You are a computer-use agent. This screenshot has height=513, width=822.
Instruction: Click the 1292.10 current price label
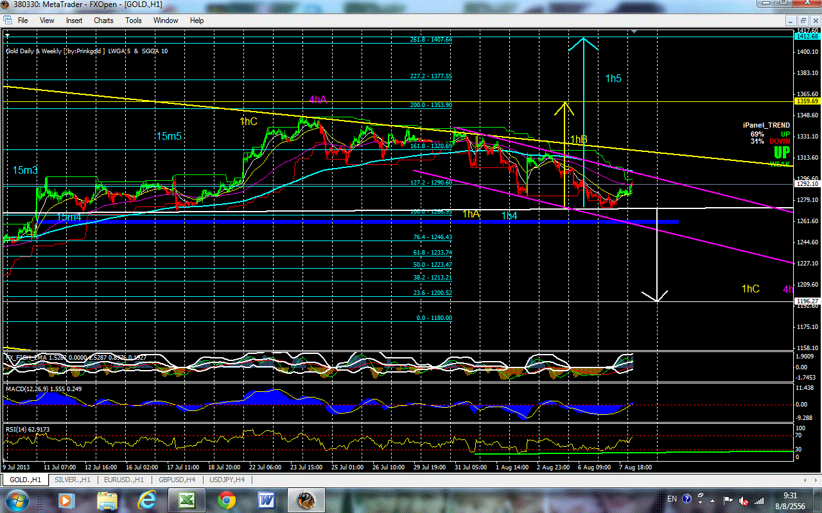[x=808, y=184]
